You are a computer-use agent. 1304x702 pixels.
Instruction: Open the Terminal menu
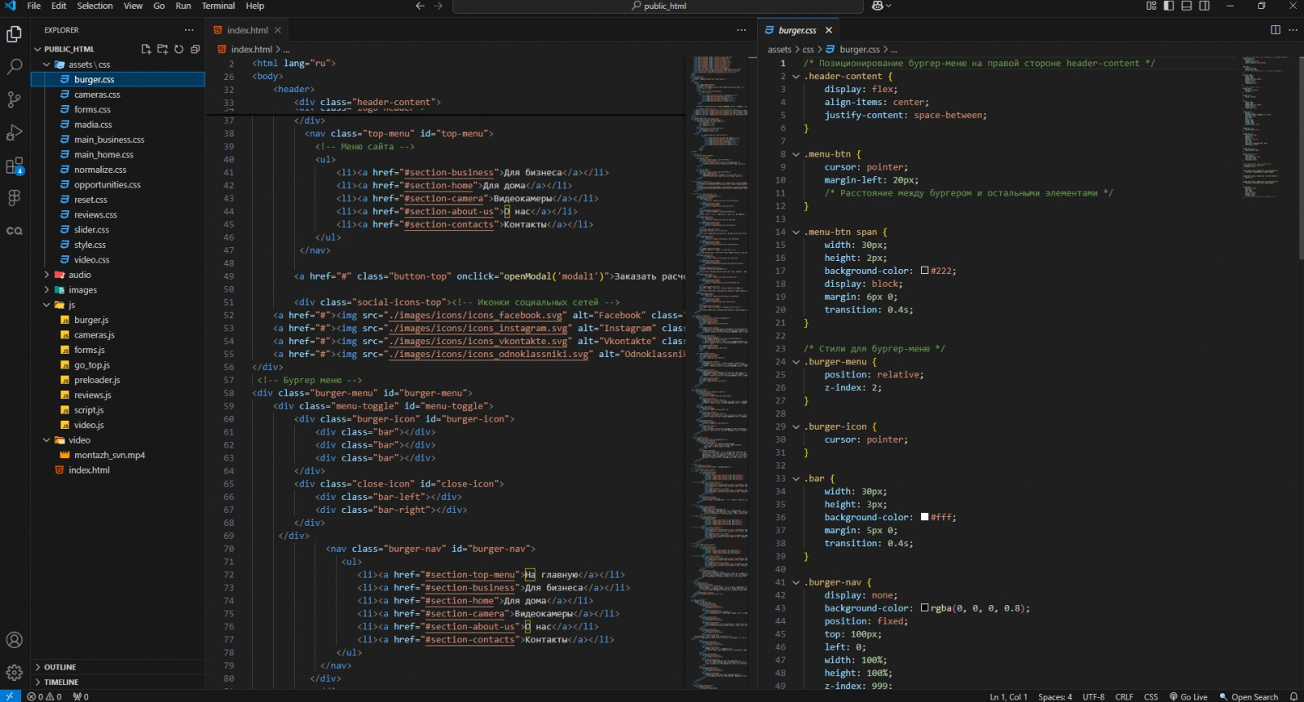(218, 6)
